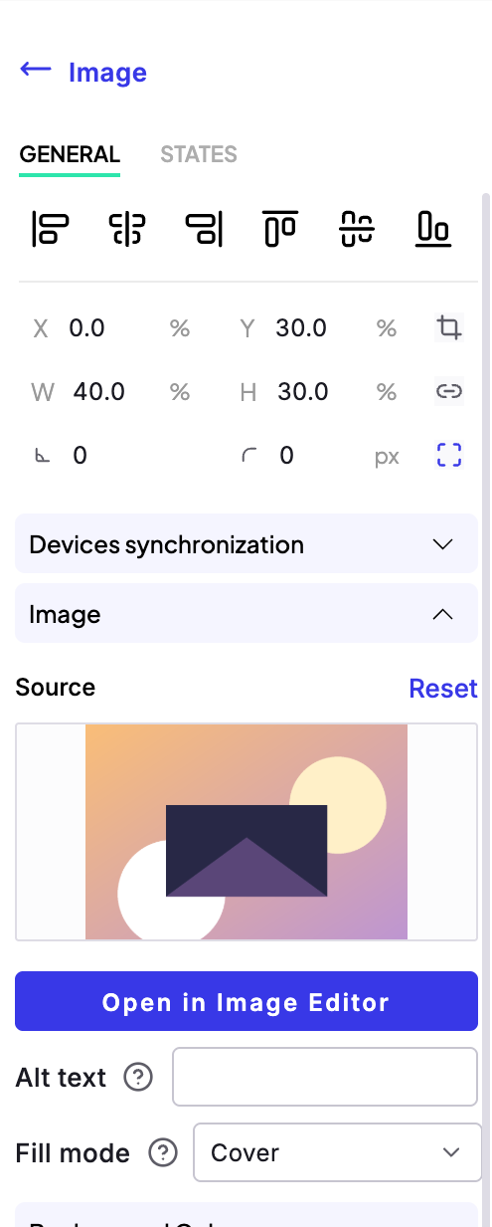Image resolution: width=492 pixels, height=1227 pixels.
Task: Change the X position unit %
Action: pyautogui.click(x=180, y=328)
